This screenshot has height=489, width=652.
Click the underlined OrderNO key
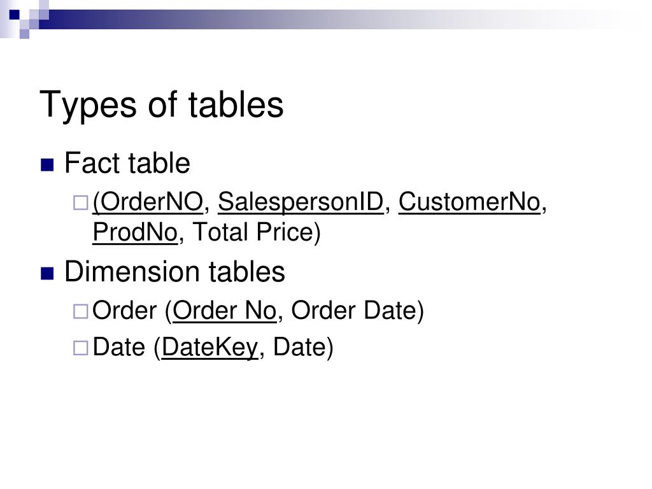[x=148, y=202]
